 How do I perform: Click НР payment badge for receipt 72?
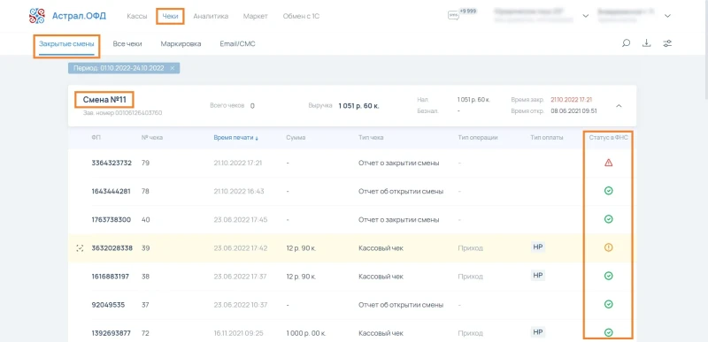[537, 332]
